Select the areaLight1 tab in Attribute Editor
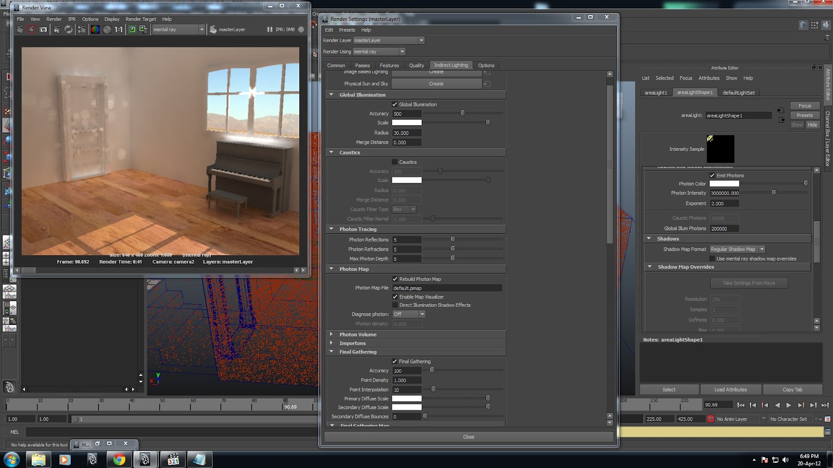Screen dimensions: 833x468 tap(656, 93)
